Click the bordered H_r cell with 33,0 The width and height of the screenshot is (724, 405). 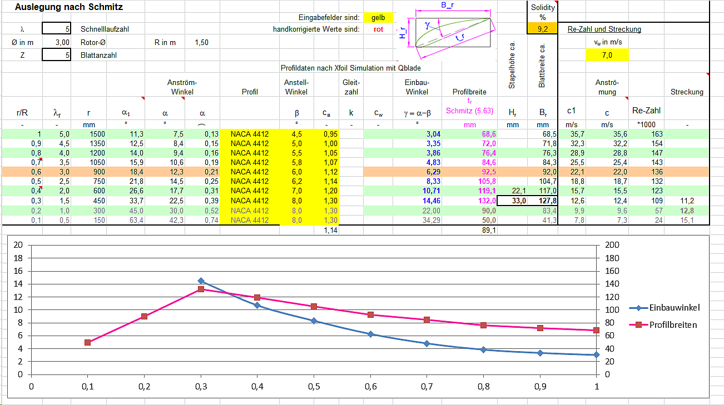pos(511,201)
